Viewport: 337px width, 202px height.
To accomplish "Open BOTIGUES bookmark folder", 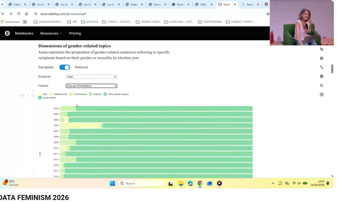I will [x=90, y=22].
